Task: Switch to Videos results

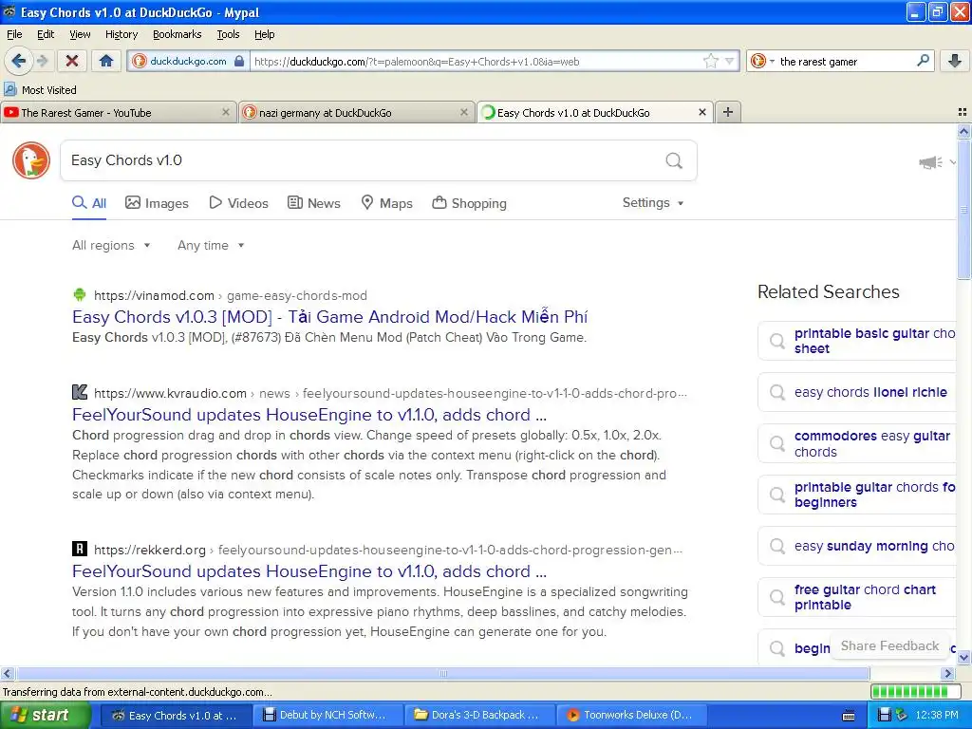Action: tap(238, 203)
